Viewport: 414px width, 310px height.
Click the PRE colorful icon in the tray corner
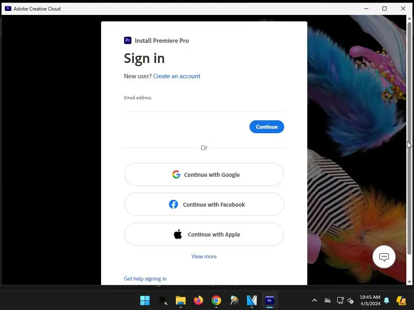(401, 300)
